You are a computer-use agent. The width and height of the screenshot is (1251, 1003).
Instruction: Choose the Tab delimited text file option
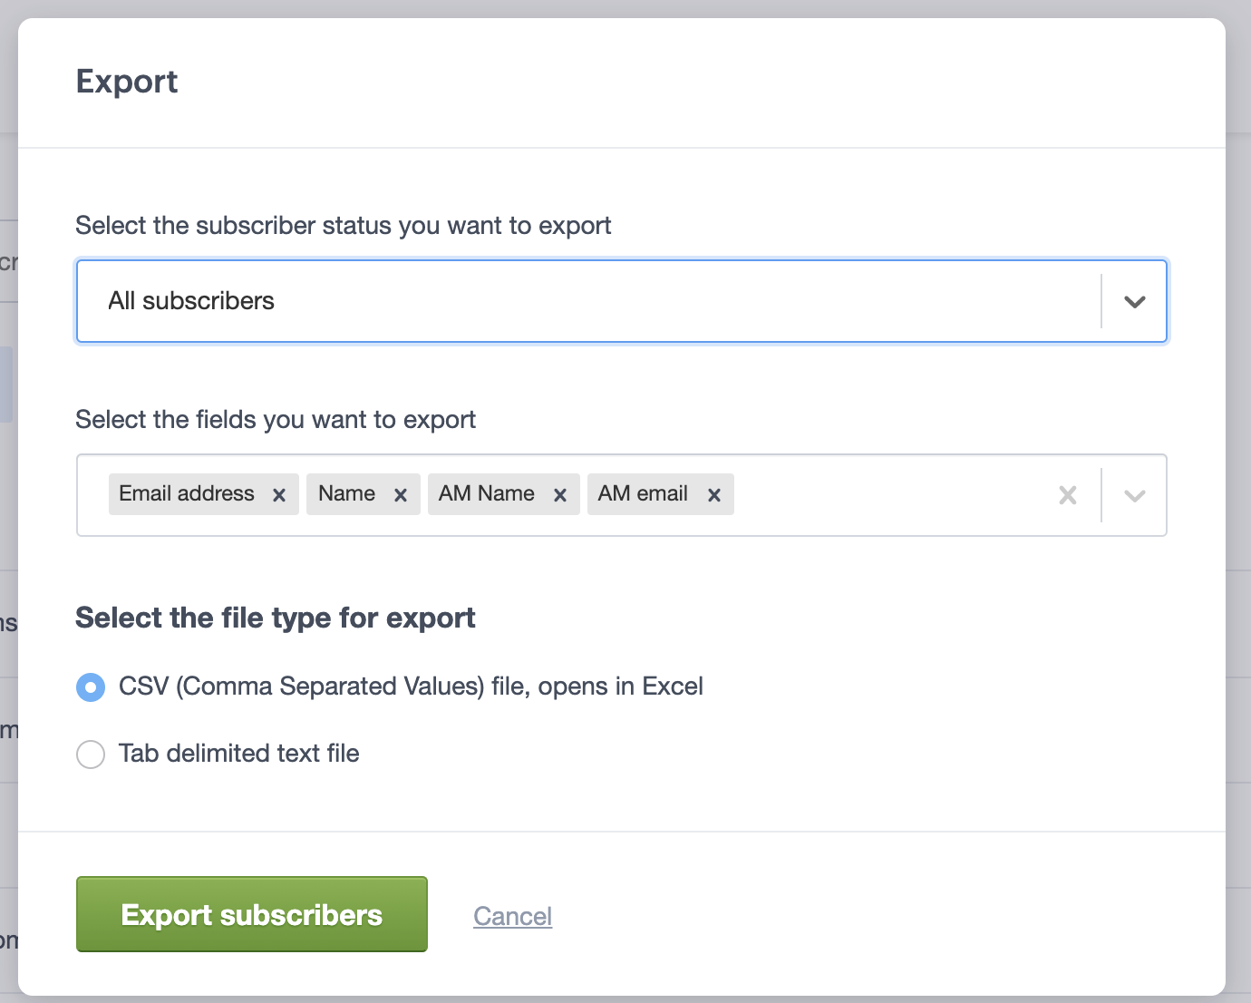pyautogui.click(x=91, y=754)
